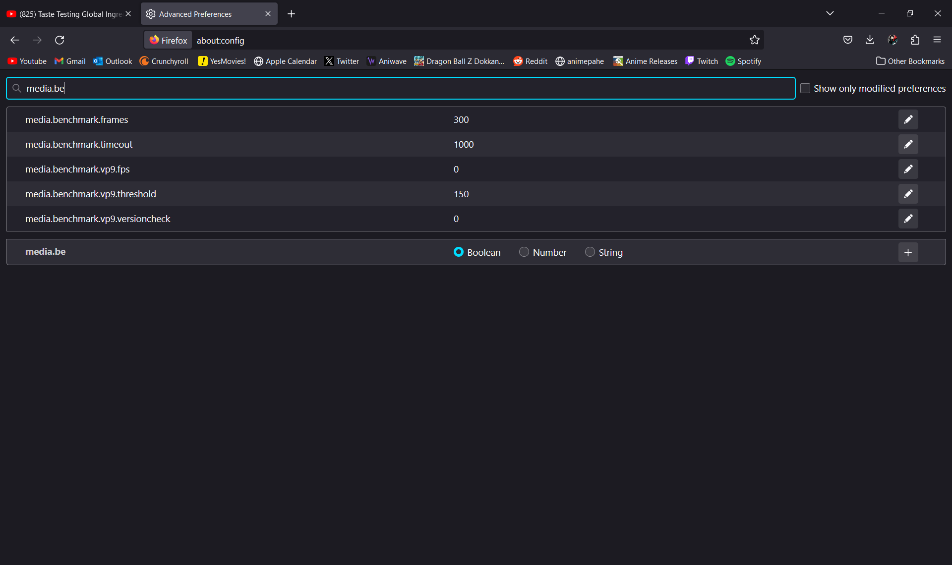This screenshot has width=952, height=565.
Task: Edit the media.benchmark.vp9.threshold value
Action: click(908, 194)
